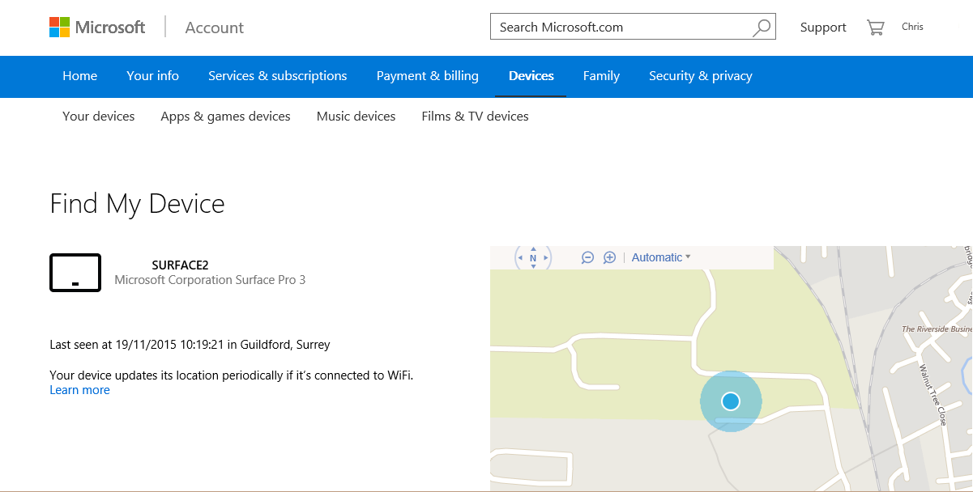This screenshot has width=973, height=492.
Task: Open Security & privacy tab
Action: point(701,76)
